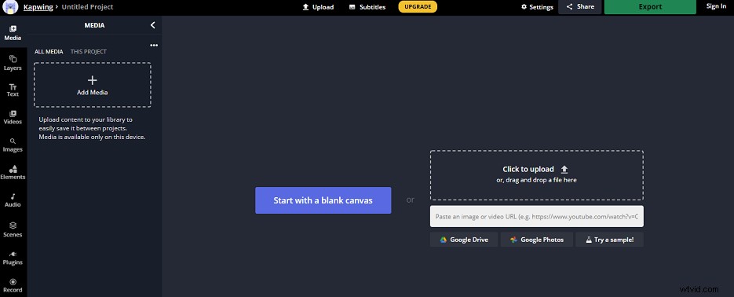Focus the paste URL input field
The width and height of the screenshot is (734, 297).
pos(536,216)
